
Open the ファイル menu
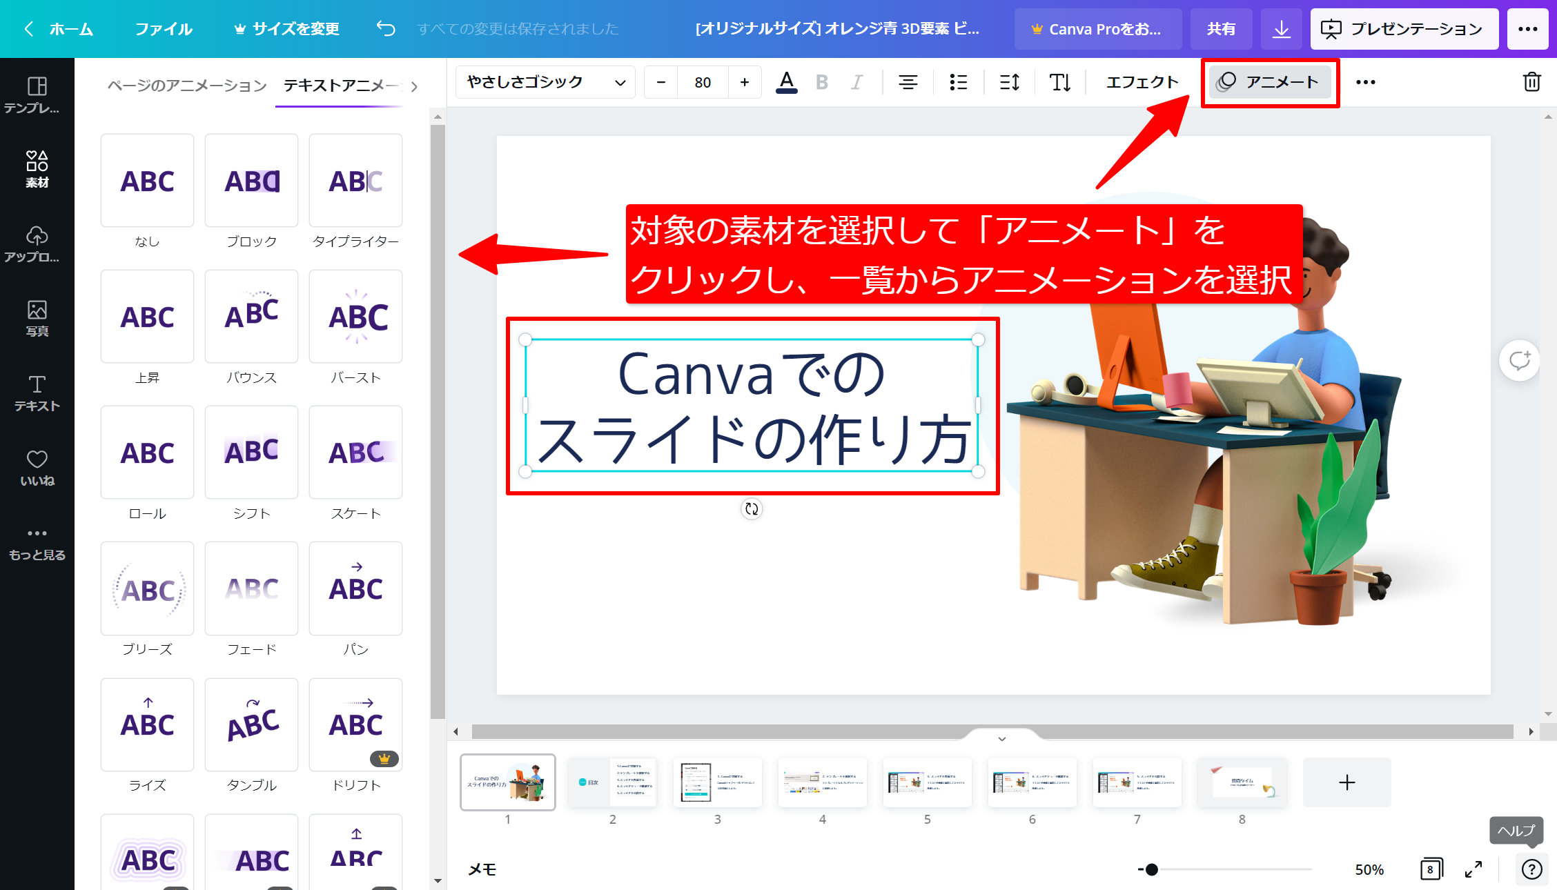[164, 29]
